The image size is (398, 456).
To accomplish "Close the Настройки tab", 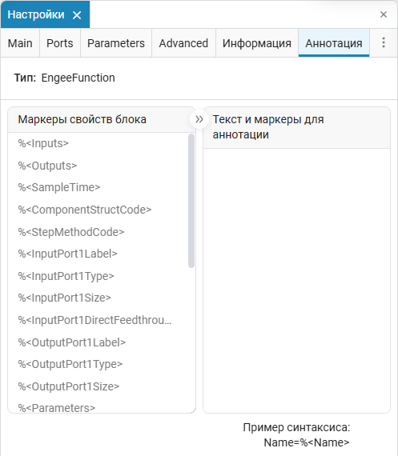I will point(77,15).
